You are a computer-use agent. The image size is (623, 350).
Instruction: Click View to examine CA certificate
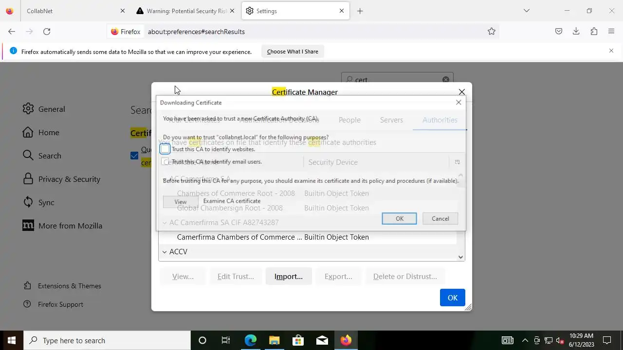[180, 202]
